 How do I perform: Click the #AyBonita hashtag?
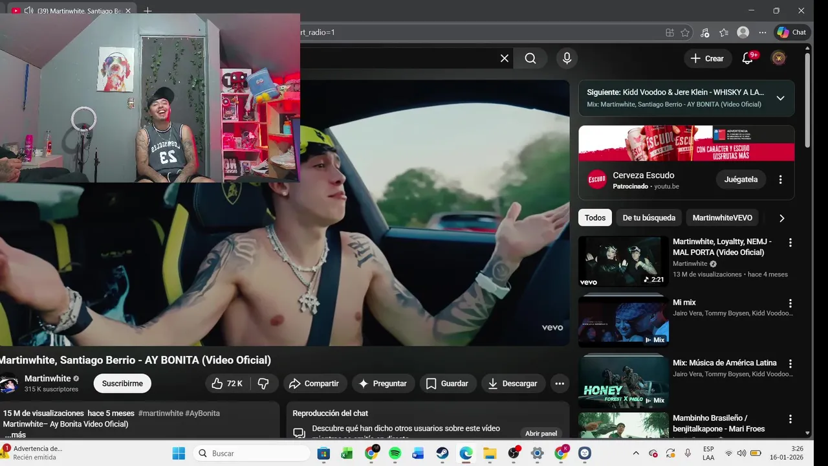(x=202, y=413)
